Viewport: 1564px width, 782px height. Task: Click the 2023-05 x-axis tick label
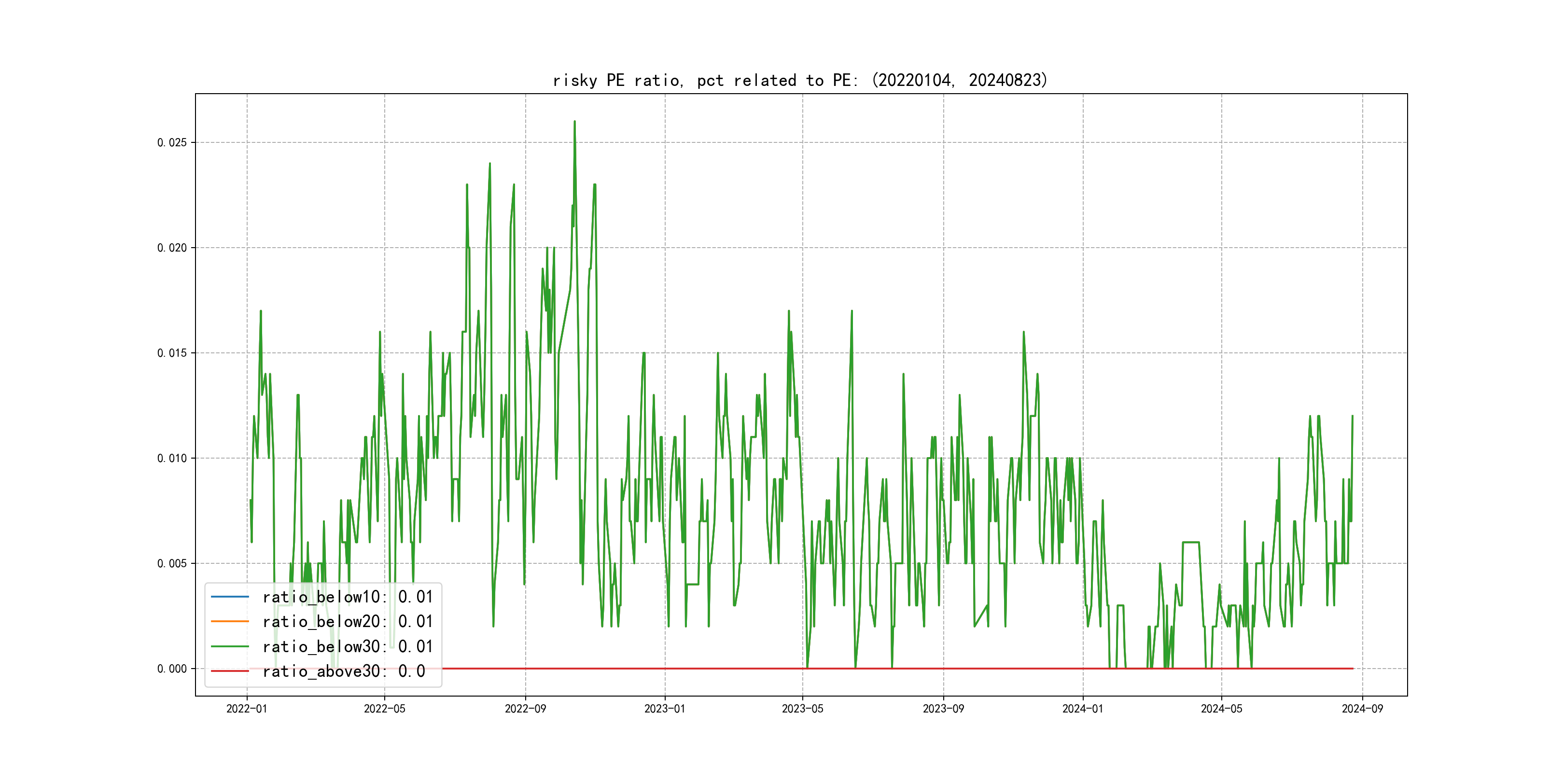click(x=802, y=709)
